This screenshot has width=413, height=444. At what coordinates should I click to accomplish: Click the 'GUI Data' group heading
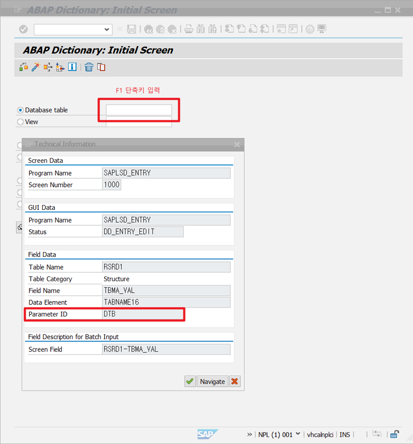pyautogui.click(x=42, y=208)
